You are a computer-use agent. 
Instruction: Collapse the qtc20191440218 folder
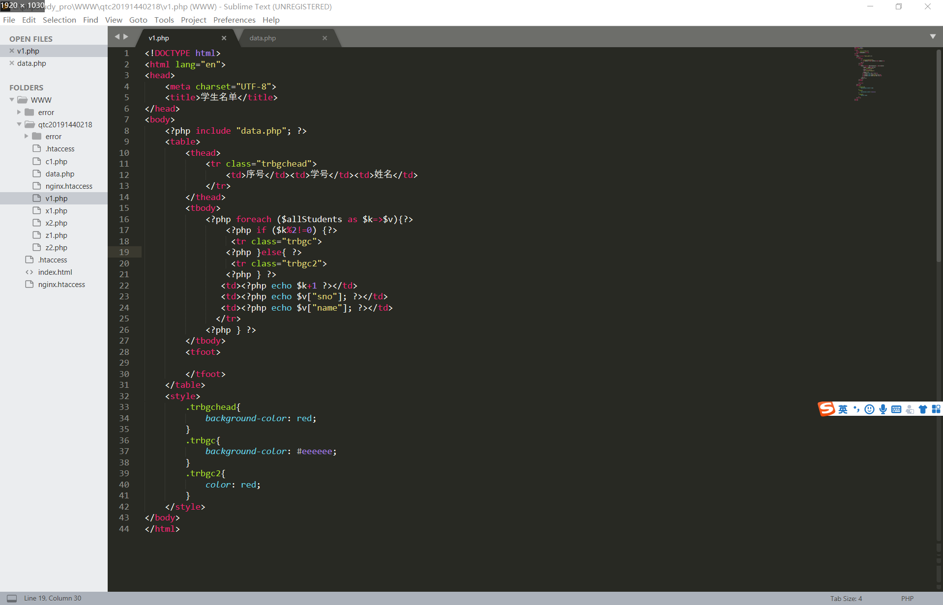pyautogui.click(x=19, y=124)
